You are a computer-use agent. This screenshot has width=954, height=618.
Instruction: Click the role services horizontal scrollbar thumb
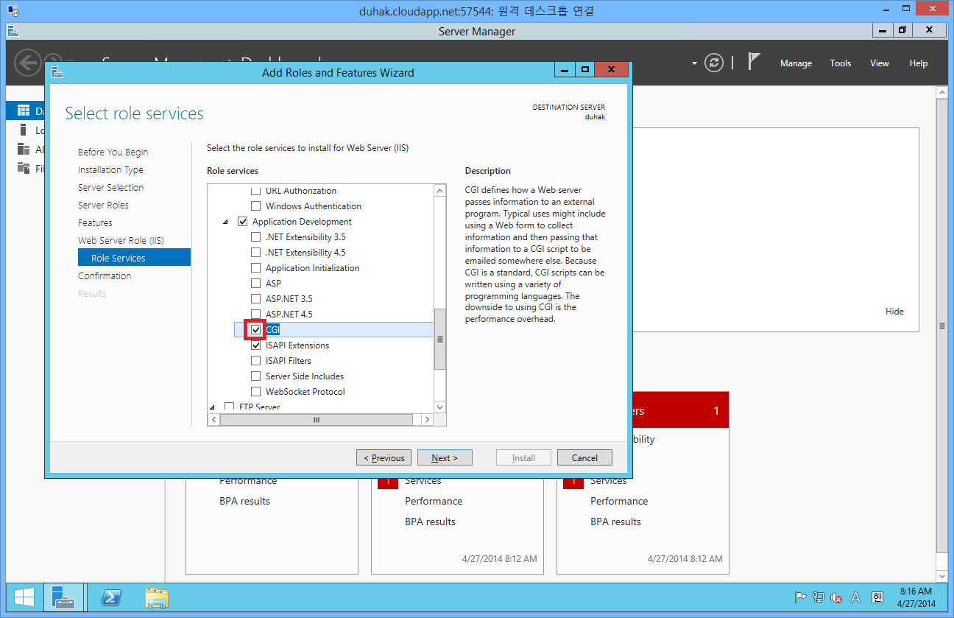317,419
